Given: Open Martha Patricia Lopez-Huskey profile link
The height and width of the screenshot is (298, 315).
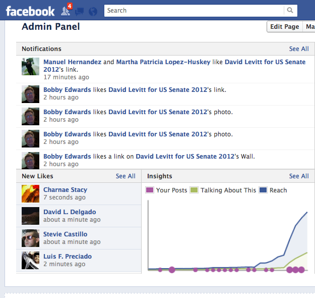Looking at the screenshot, I should tap(163, 62).
